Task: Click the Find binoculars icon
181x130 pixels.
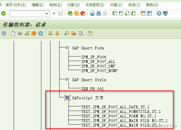Action: 99,13
